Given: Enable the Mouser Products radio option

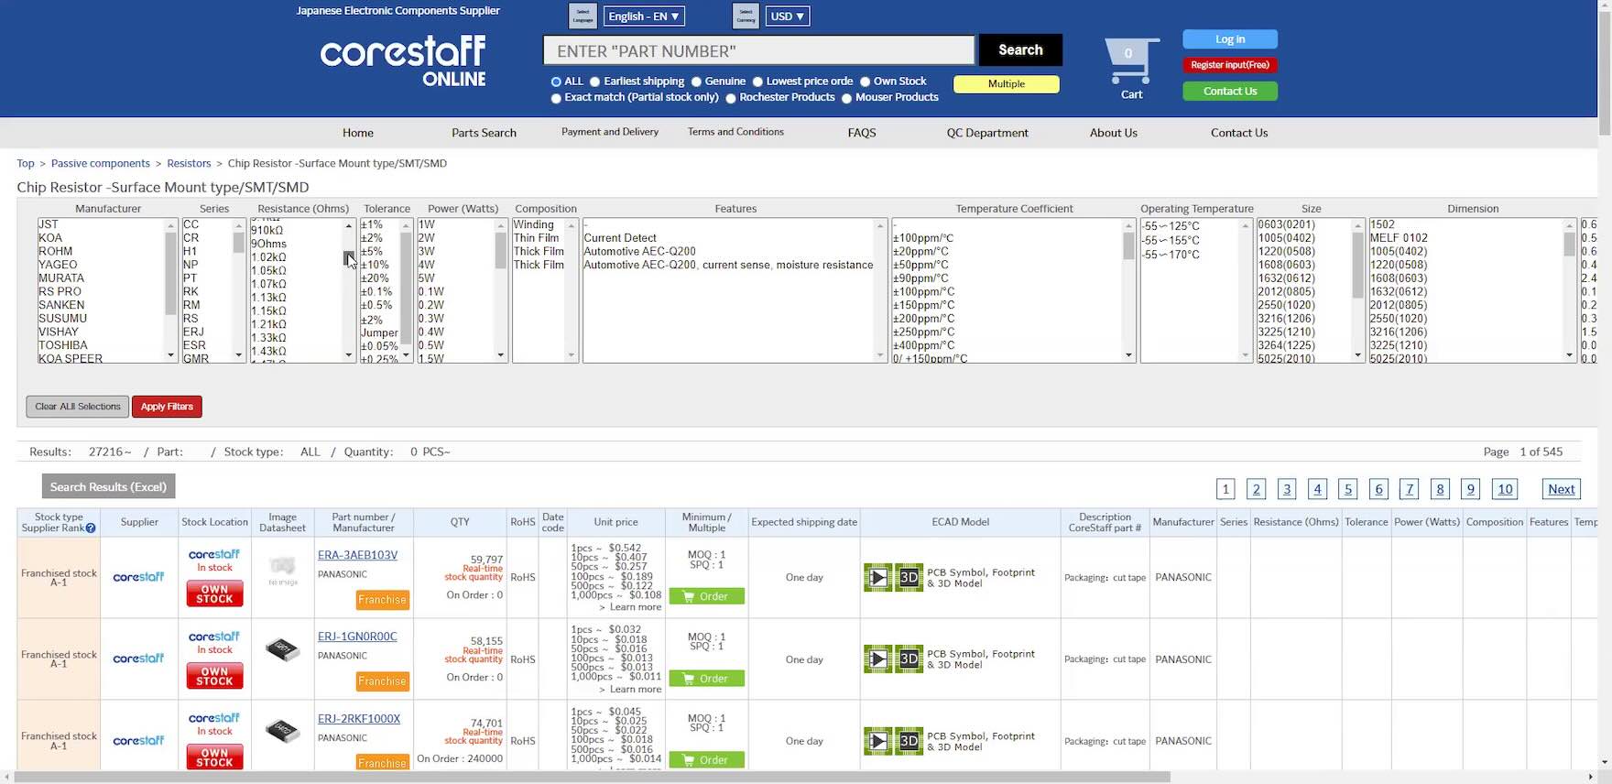Looking at the screenshot, I should (x=846, y=98).
